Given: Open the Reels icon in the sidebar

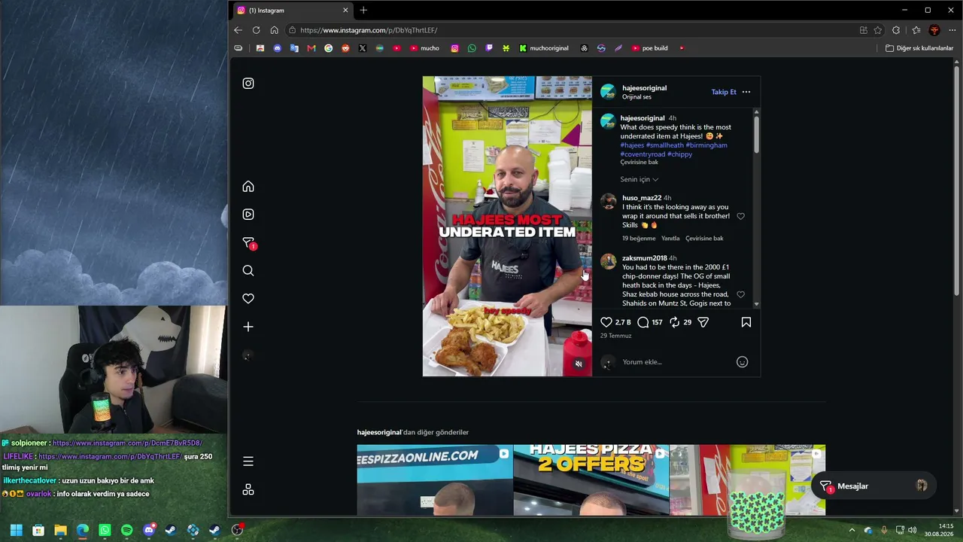Looking at the screenshot, I should tap(248, 215).
